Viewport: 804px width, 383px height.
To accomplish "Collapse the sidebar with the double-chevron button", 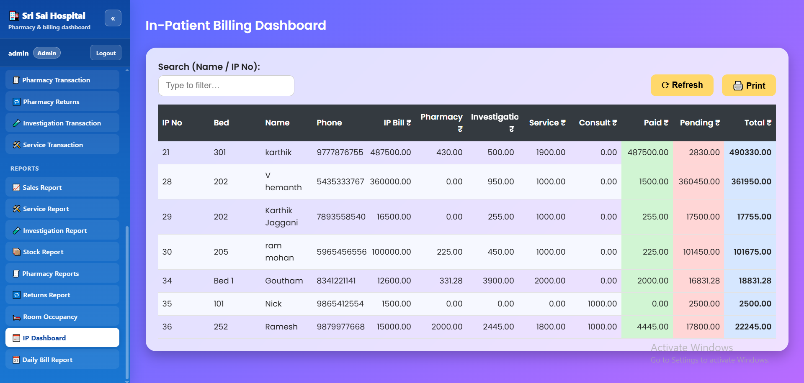I will click(x=113, y=18).
